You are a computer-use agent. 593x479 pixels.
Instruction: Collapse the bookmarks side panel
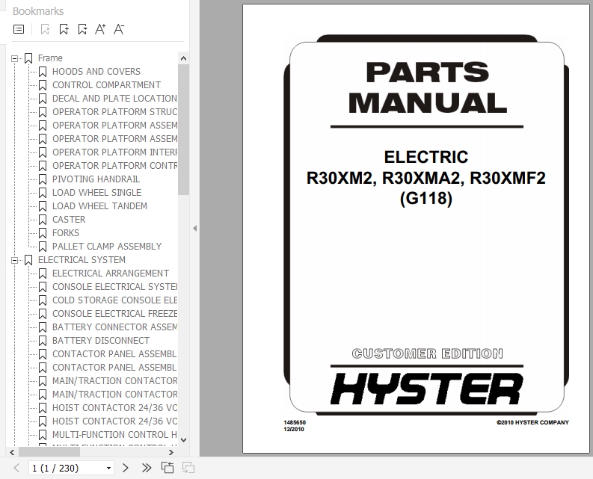point(194,229)
